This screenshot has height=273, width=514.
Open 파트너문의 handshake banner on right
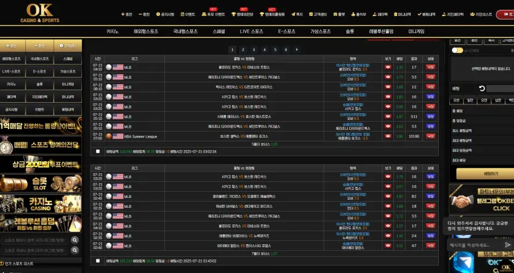click(x=481, y=199)
